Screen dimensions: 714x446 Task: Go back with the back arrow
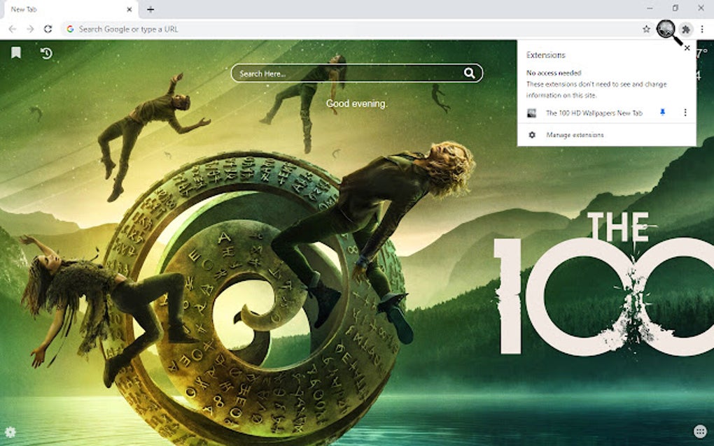click(13, 29)
